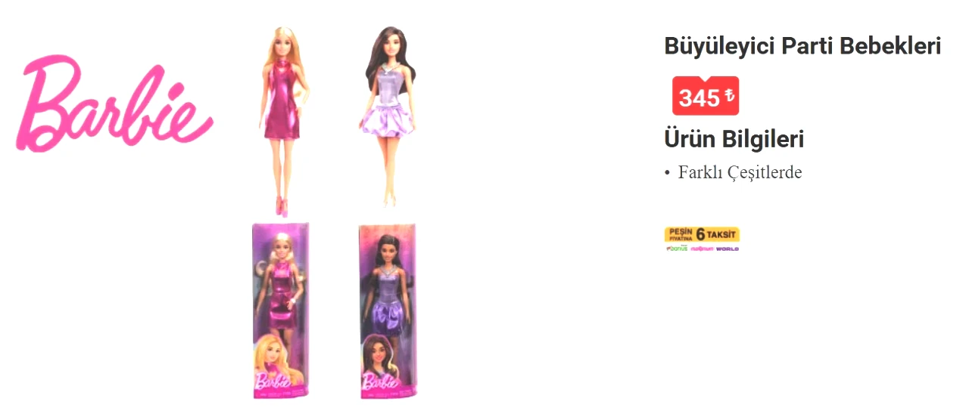
Task: Click the Ürün Bilgileri heading
Action: [734, 139]
